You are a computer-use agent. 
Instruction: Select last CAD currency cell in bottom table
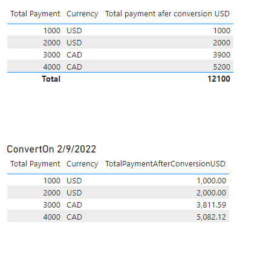coord(74,217)
